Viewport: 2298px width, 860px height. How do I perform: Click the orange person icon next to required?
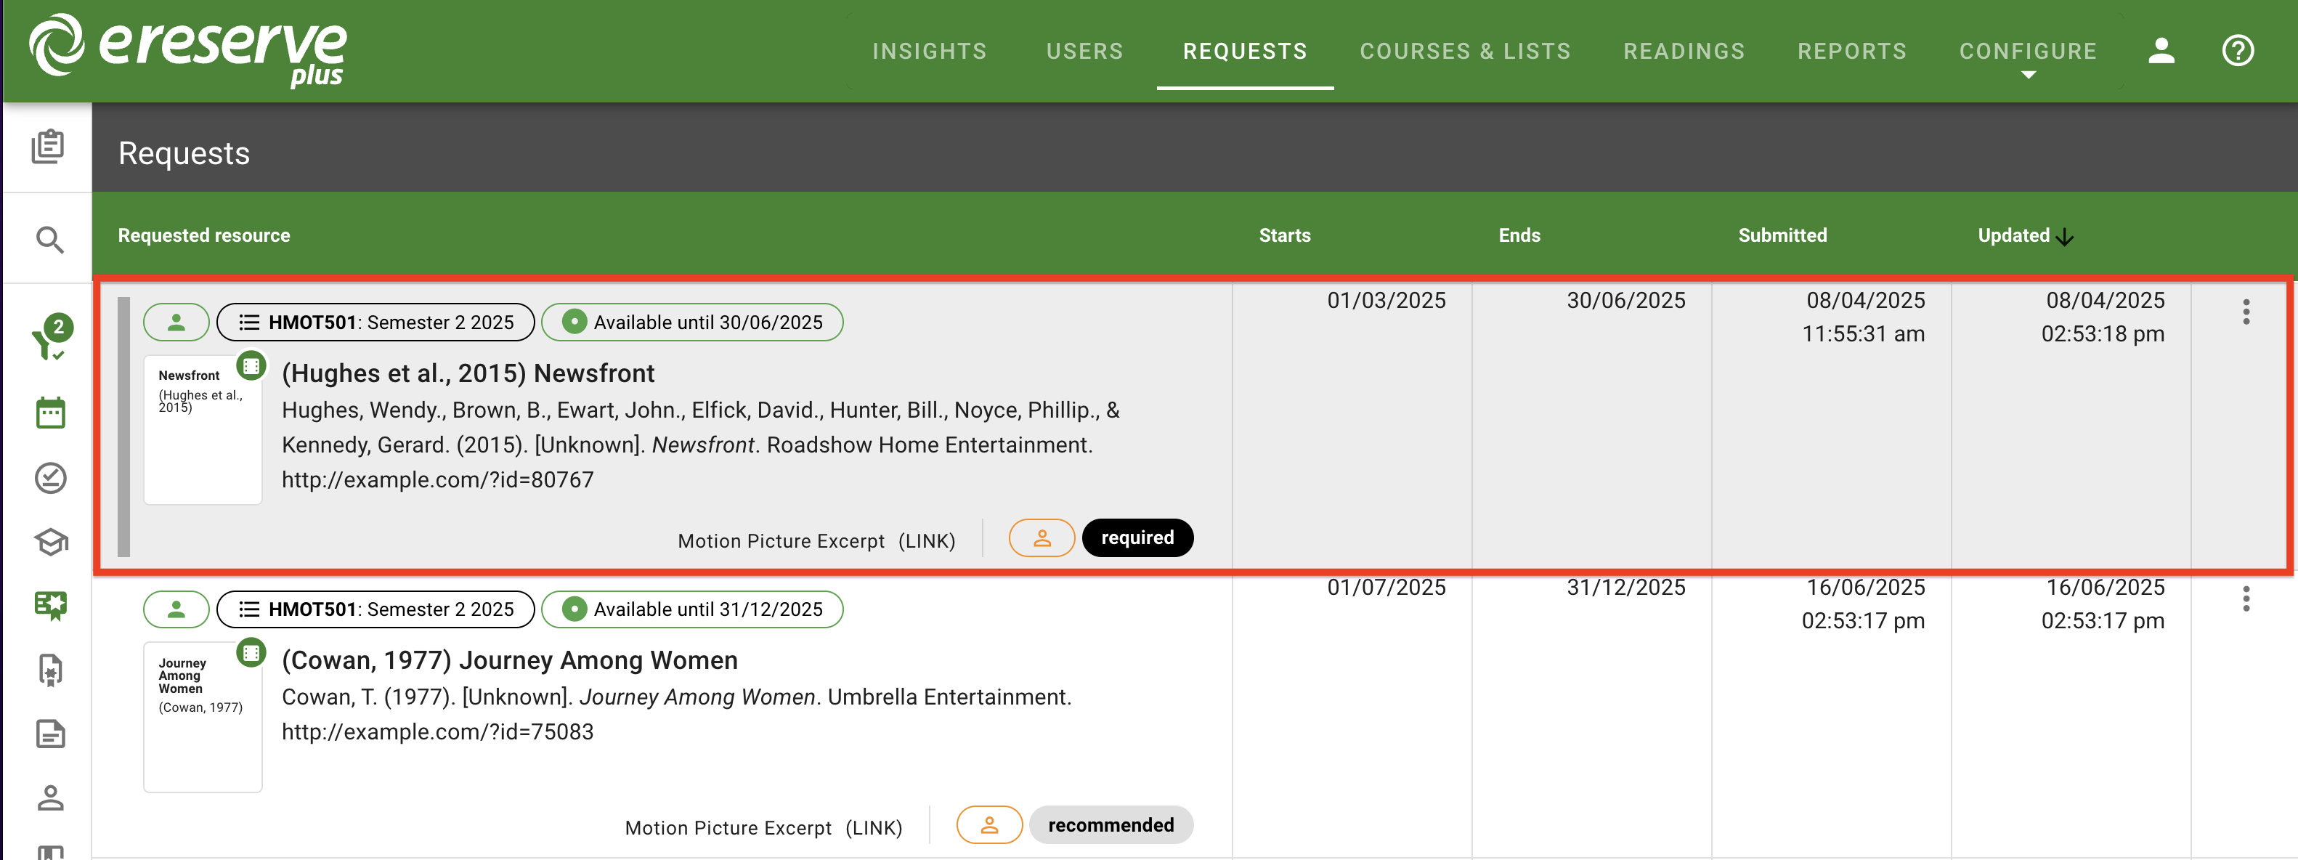[x=1041, y=537]
